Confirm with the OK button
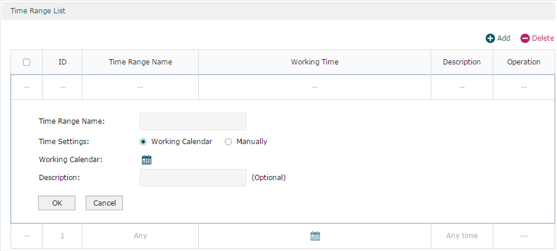This screenshot has height=251, width=557. coord(57,203)
